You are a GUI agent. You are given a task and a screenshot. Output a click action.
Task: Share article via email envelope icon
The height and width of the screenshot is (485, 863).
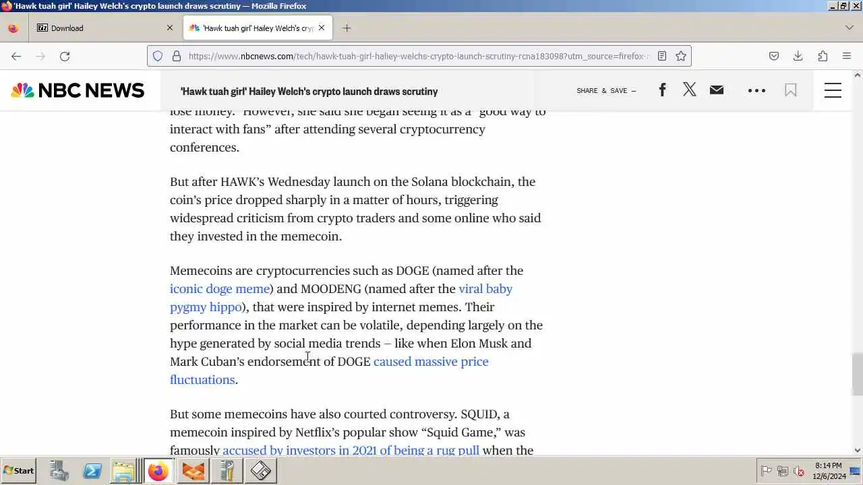coord(717,90)
